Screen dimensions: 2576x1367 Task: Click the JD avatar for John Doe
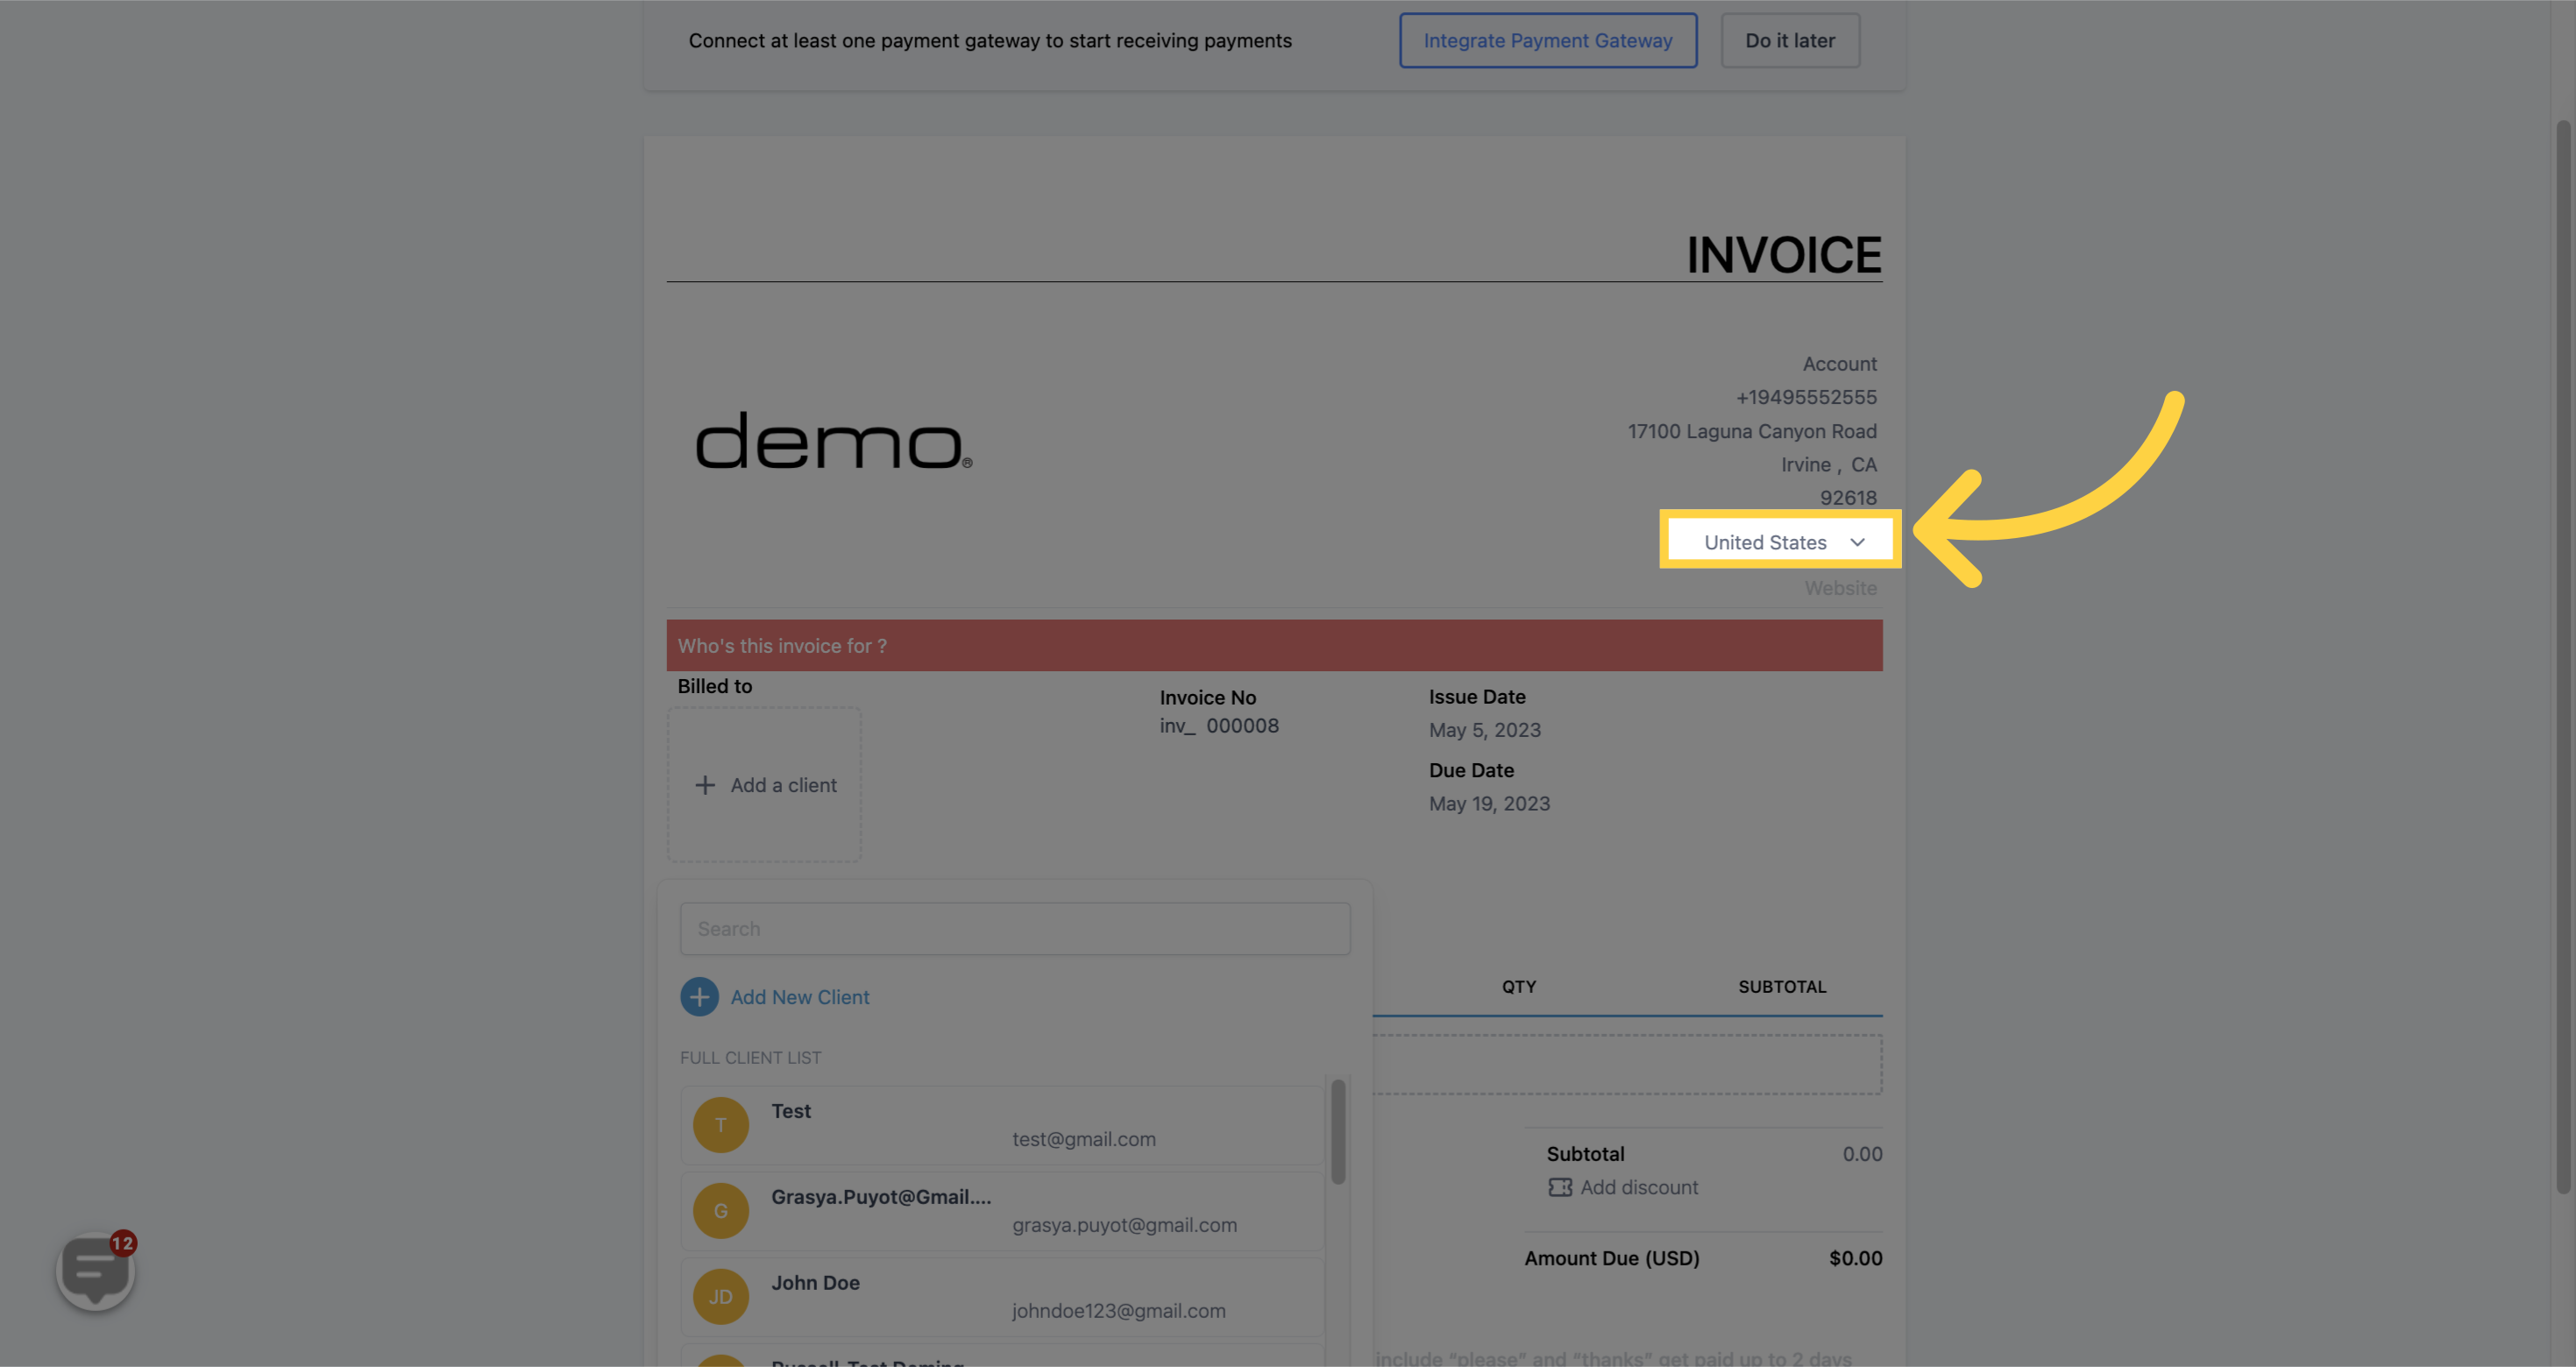tap(720, 1297)
